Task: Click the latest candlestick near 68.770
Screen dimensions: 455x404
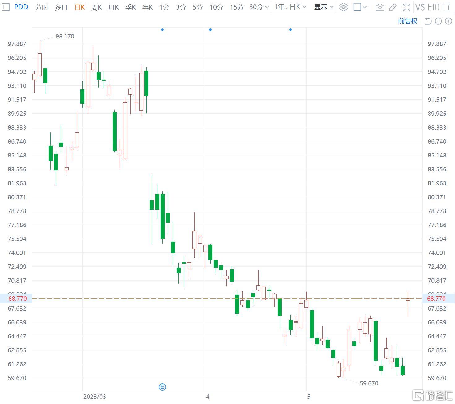Action: tap(408, 299)
